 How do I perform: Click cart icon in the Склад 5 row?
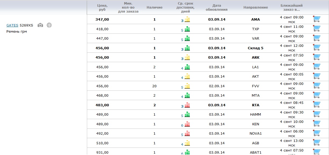(317, 48)
